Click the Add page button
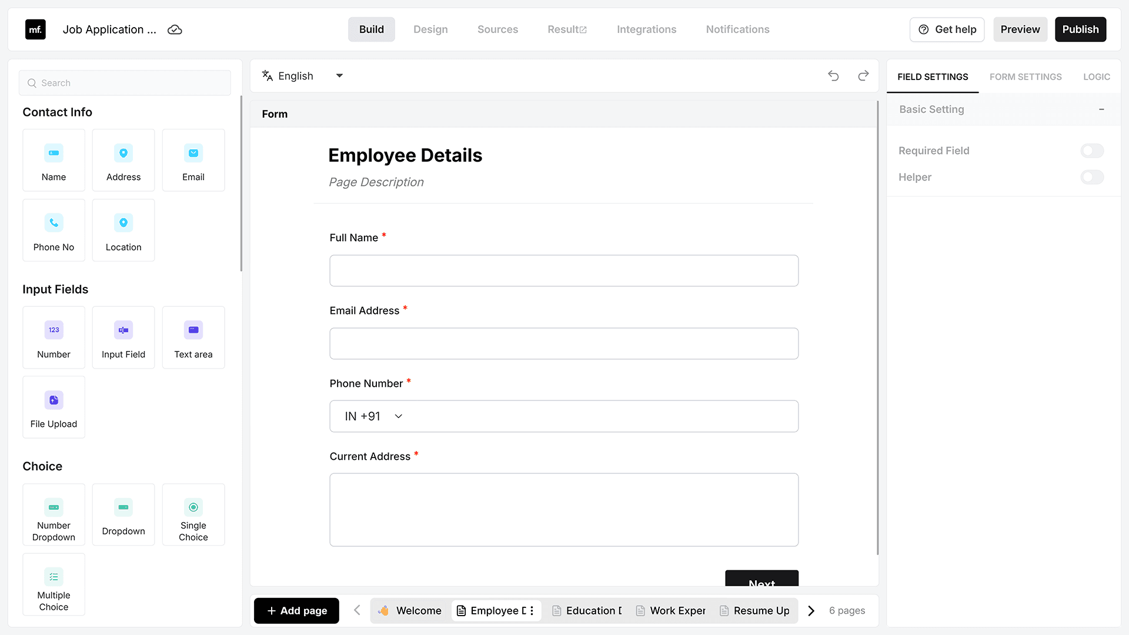1129x635 pixels. (x=296, y=611)
